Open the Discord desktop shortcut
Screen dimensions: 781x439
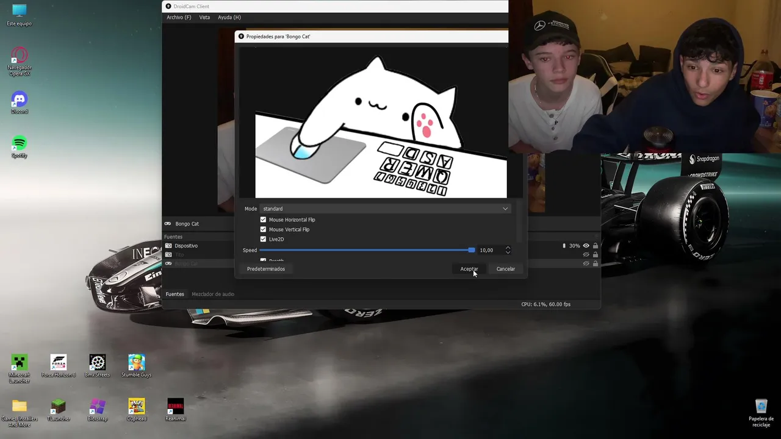point(20,103)
